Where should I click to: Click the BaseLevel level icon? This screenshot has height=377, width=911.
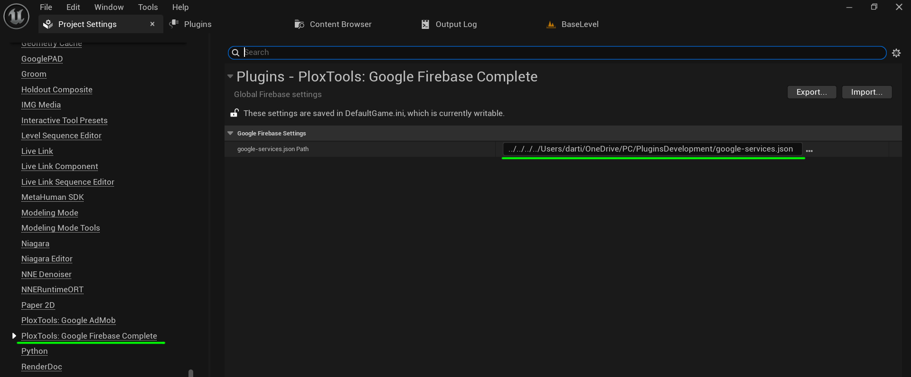coord(551,24)
